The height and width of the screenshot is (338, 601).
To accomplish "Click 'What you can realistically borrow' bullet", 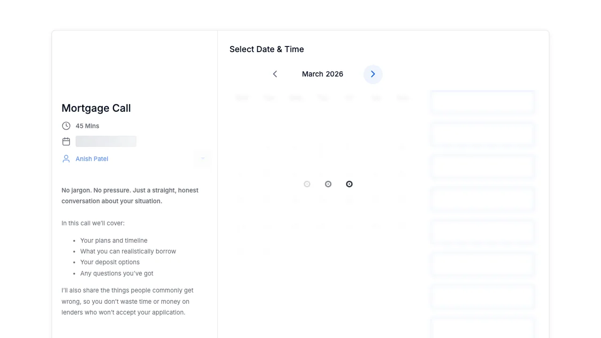I will point(128,251).
